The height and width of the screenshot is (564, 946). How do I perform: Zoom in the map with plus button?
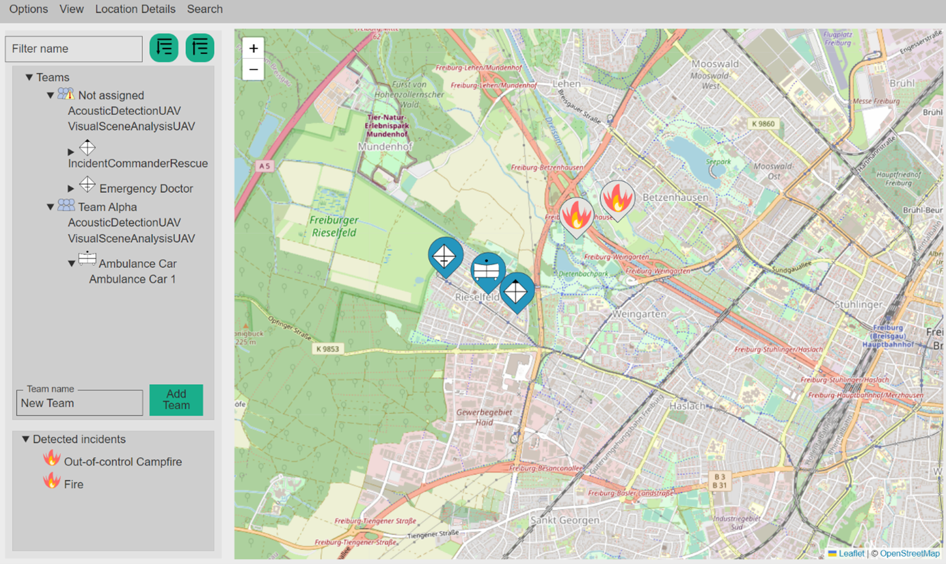tap(254, 49)
